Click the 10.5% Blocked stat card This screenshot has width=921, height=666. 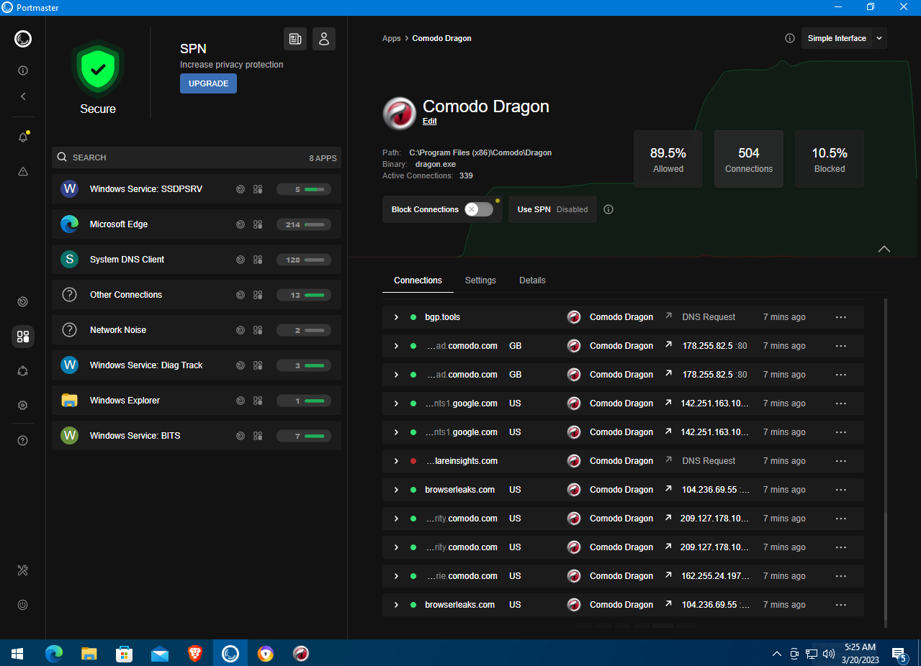pyautogui.click(x=830, y=160)
